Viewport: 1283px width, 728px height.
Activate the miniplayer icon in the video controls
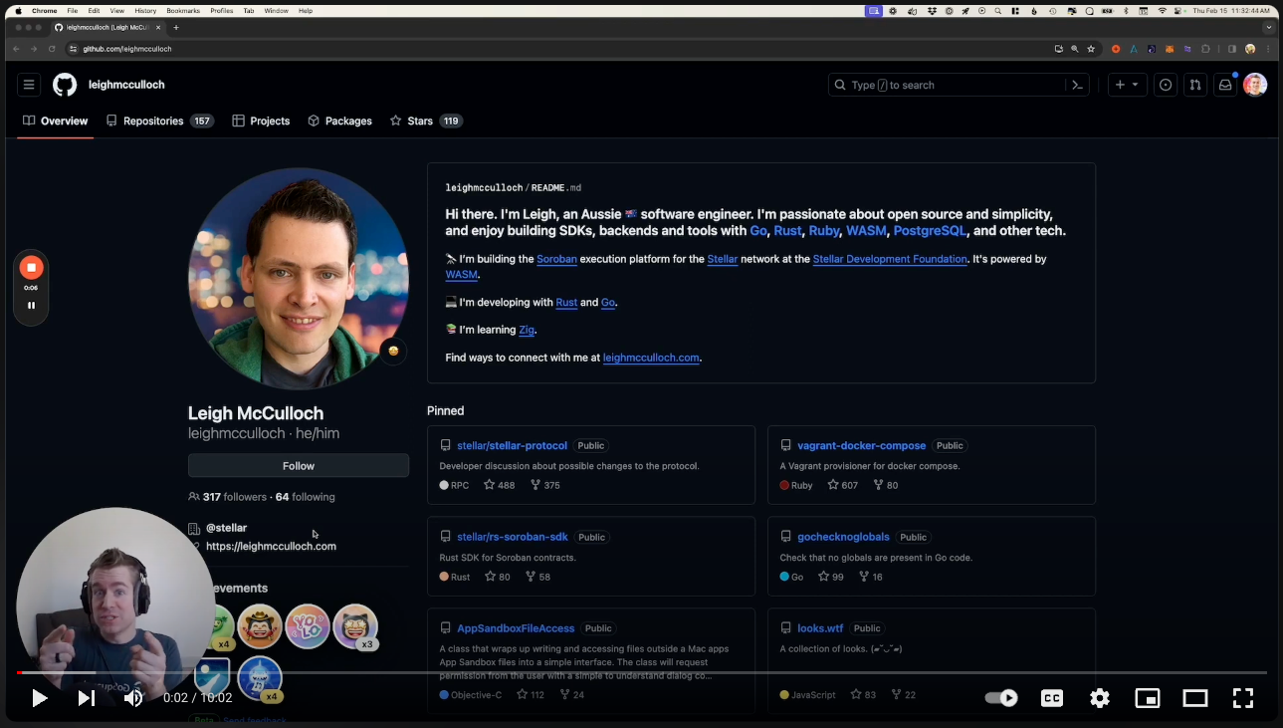pyautogui.click(x=1147, y=698)
